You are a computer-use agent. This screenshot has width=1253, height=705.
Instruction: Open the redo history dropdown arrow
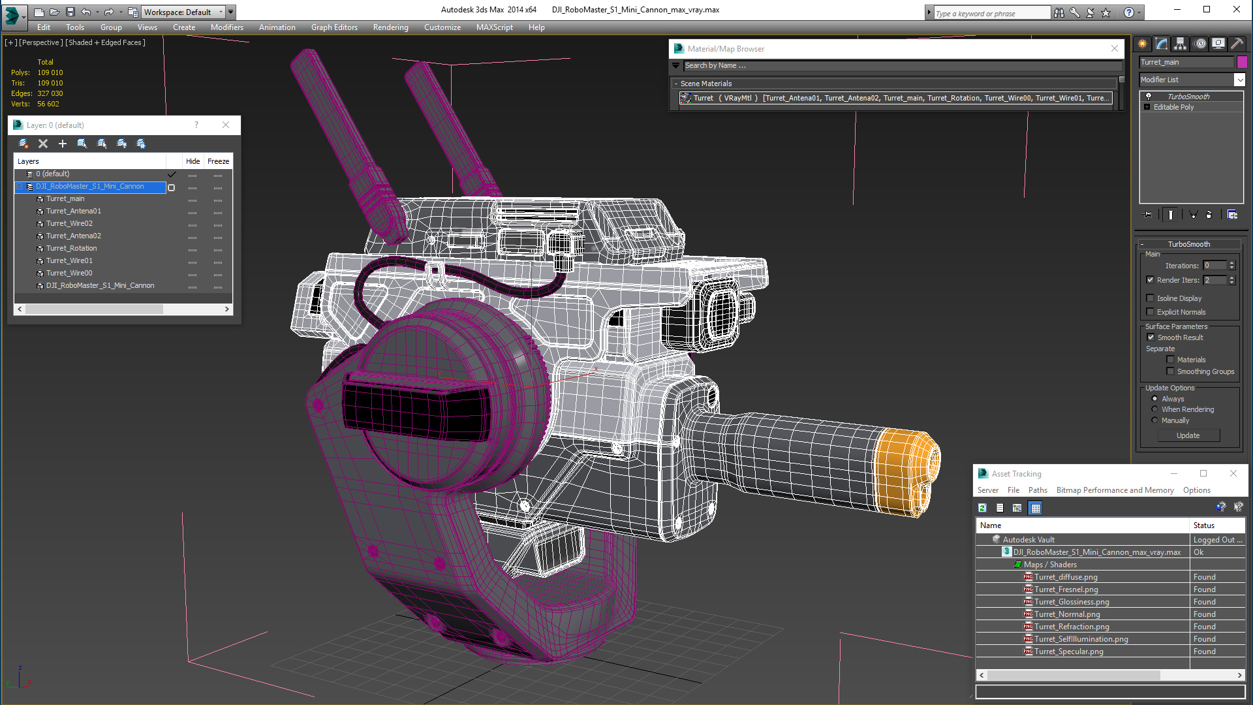pos(121,12)
